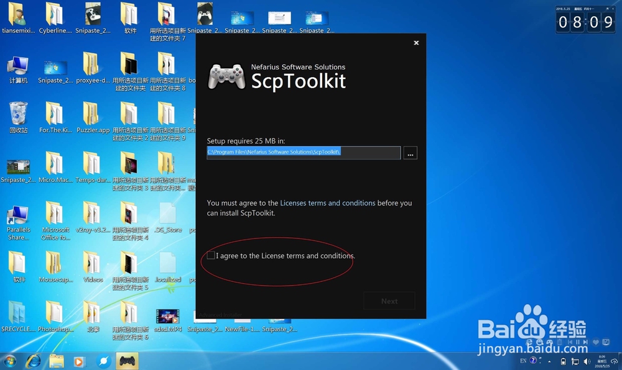Select the tiansemixi... user folder icon
The height and width of the screenshot is (370, 622).
pyautogui.click(x=18, y=19)
